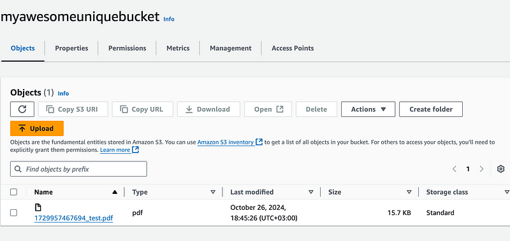This screenshot has width=510, height=241.
Task: Click the Create folder button
Action: pyautogui.click(x=431, y=109)
